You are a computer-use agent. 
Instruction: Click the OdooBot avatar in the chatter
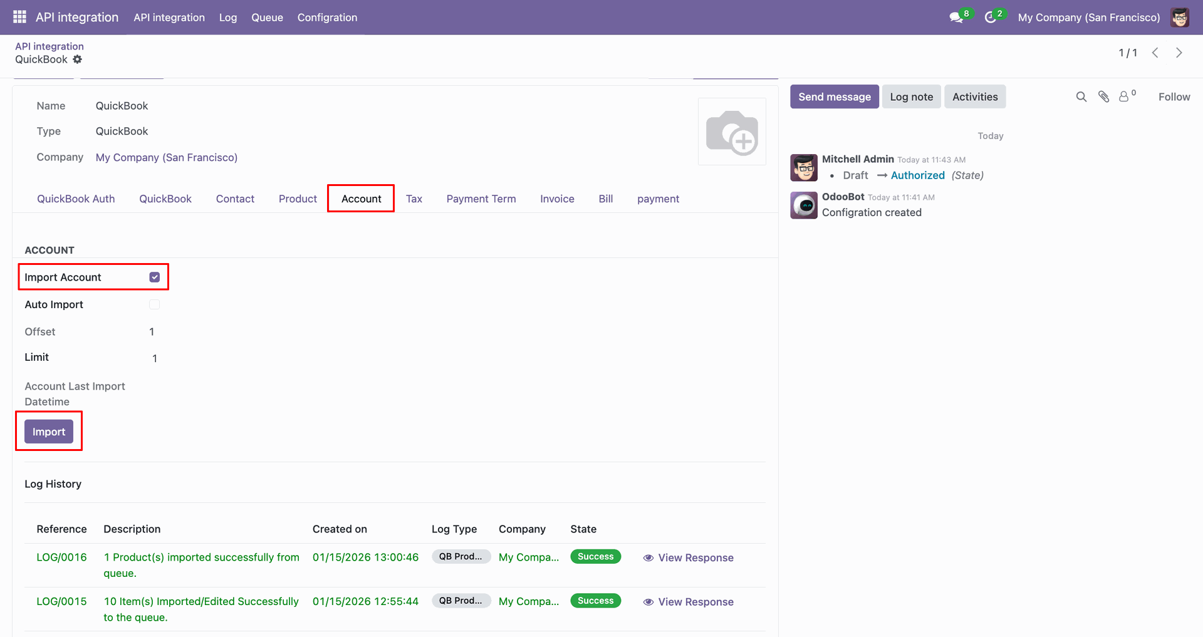(x=804, y=205)
